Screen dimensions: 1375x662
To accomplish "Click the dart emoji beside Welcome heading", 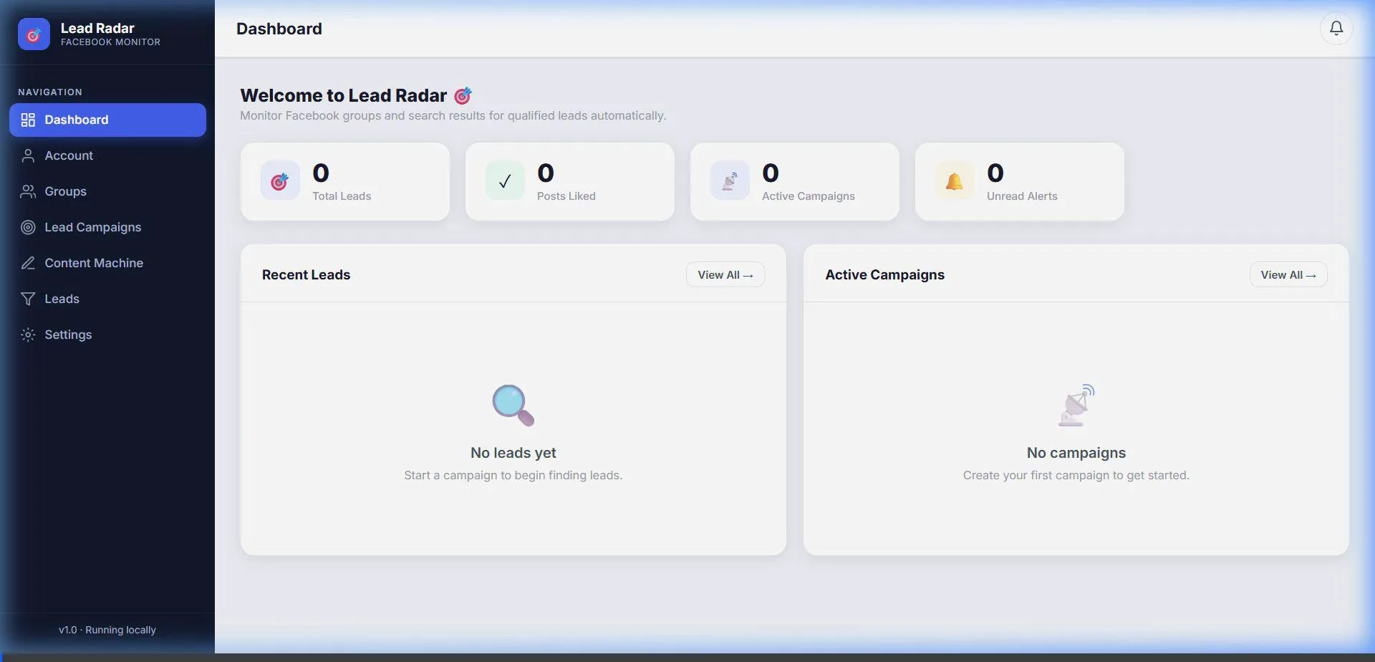I will [463, 95].
